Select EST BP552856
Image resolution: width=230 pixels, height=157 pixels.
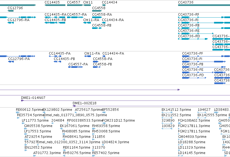[x=111, y=110]
